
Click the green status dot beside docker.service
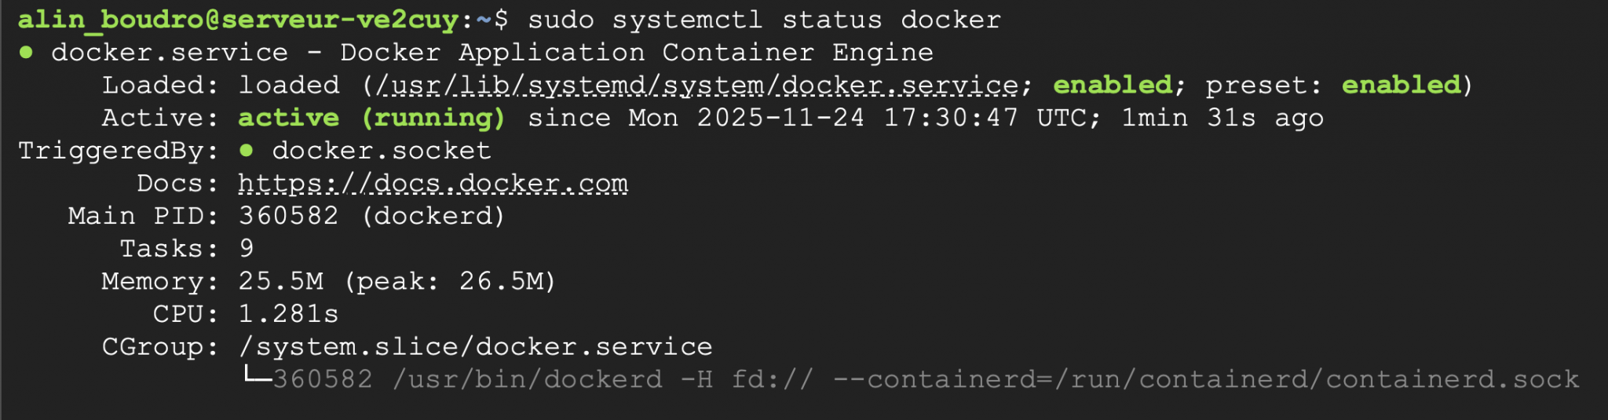coord(26,53)
